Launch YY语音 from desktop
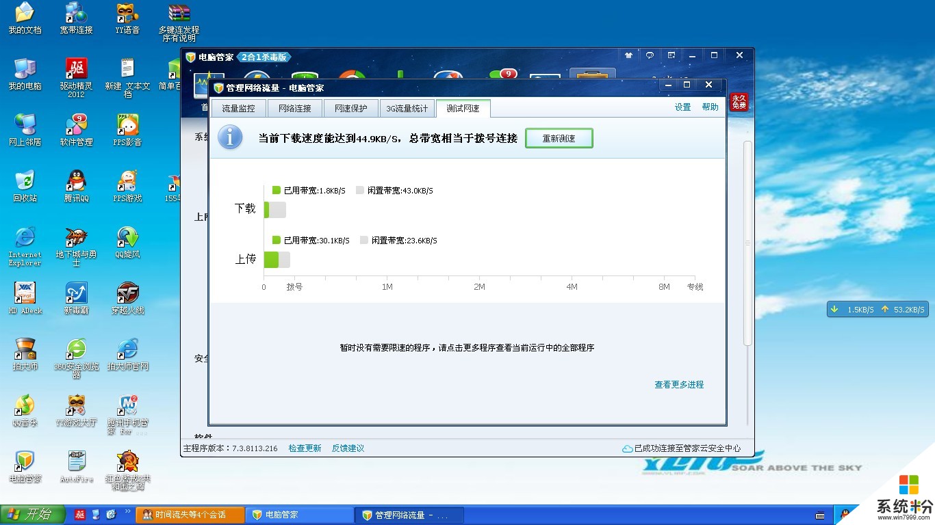 127,18
